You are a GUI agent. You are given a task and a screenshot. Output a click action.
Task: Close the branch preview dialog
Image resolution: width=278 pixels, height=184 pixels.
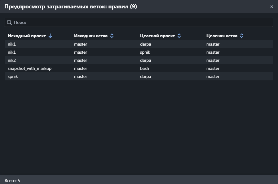tap(271, 7)
